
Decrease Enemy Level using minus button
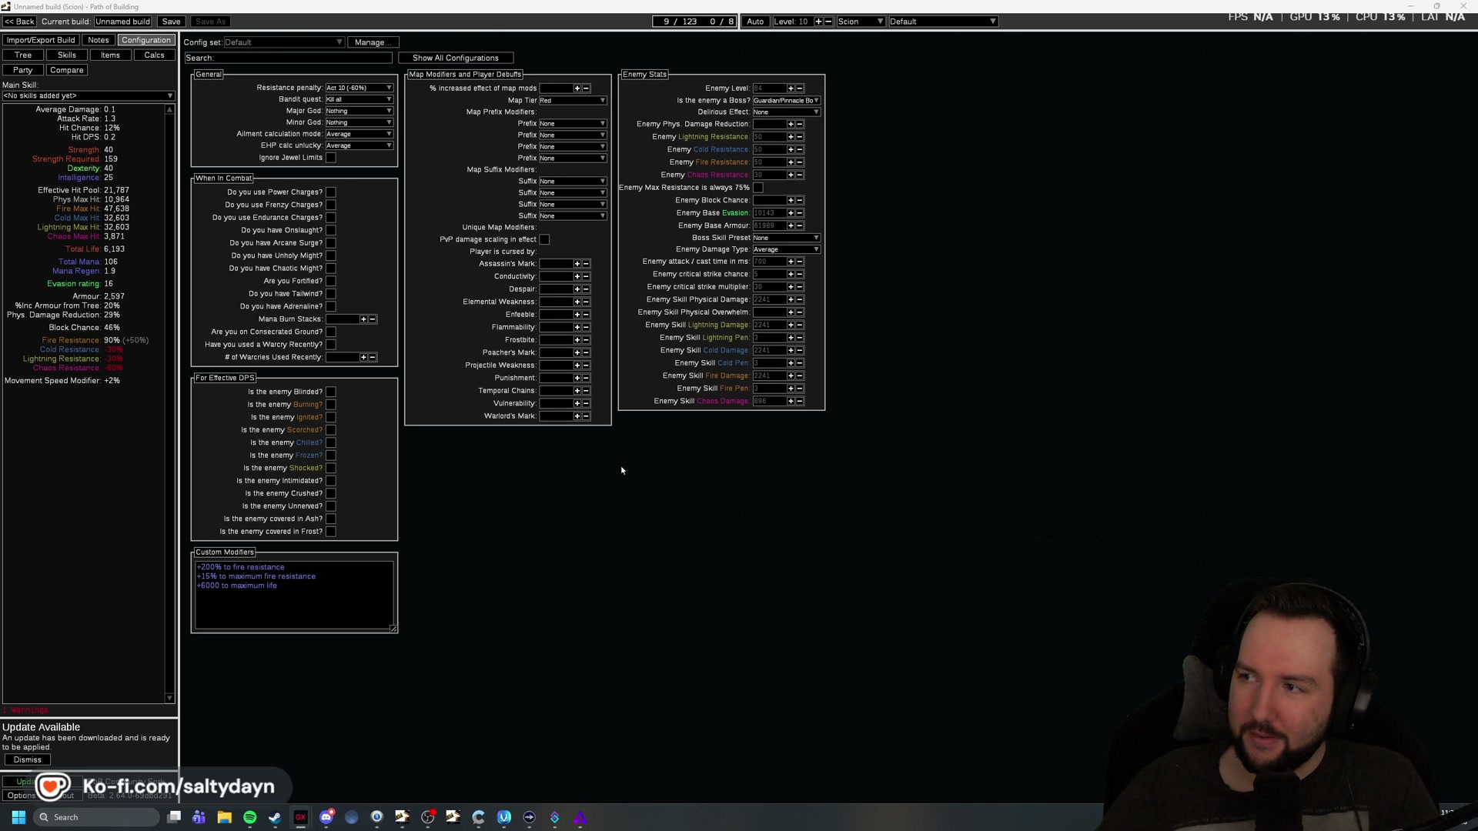[800, 88]
